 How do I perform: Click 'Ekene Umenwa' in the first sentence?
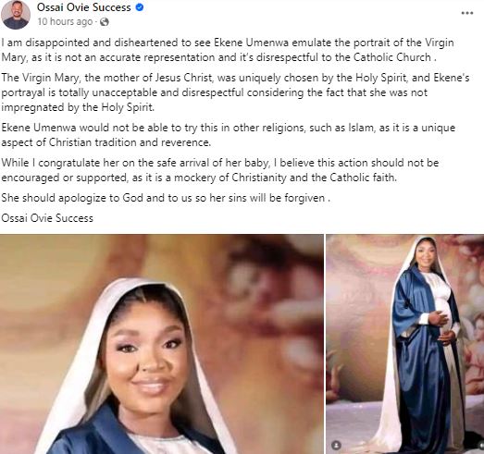tap(252, 43)
